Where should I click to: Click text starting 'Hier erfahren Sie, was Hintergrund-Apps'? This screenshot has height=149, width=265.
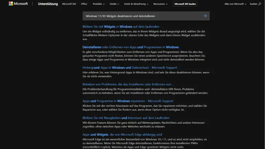click(146, 74)
